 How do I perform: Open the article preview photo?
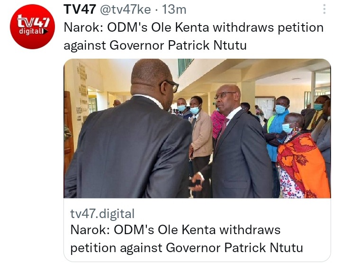(x=197, y=128)
